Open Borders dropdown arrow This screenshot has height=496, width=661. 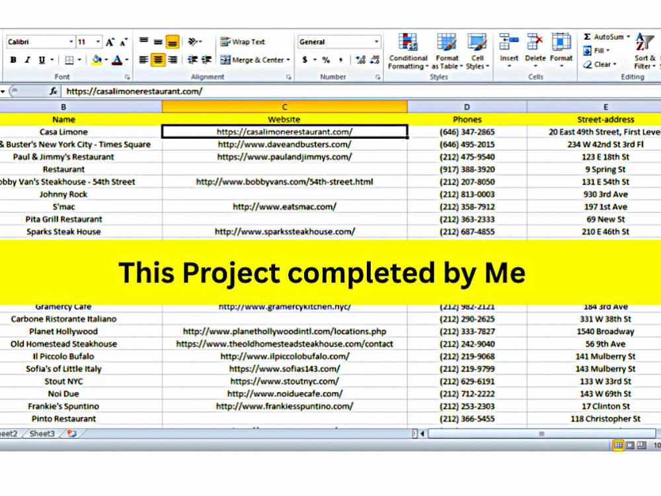pos(80,60)
